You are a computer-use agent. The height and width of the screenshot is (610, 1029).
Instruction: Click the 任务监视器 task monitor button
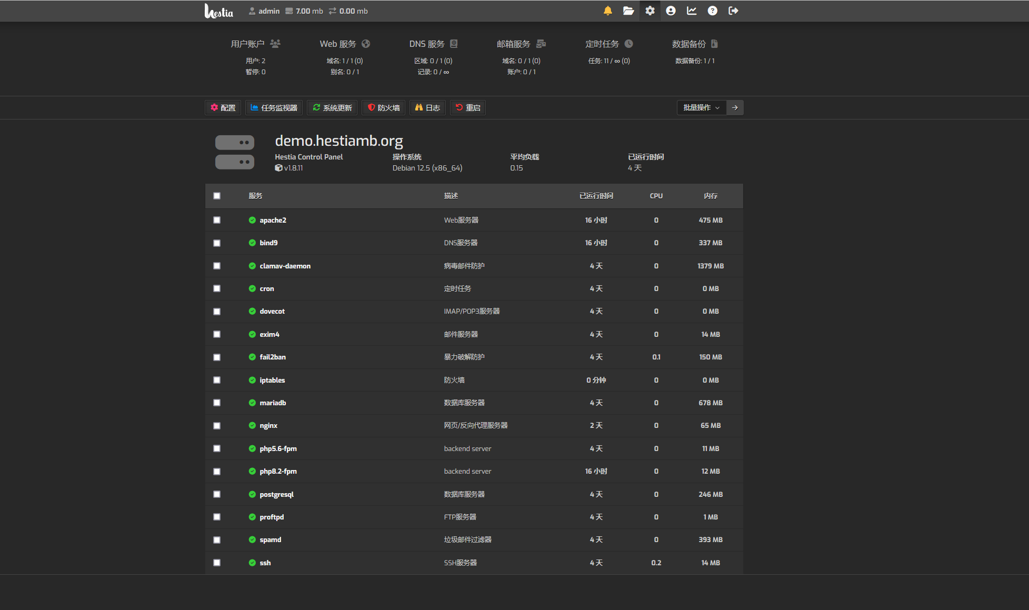pyautogui.click(x=274, y=107)
